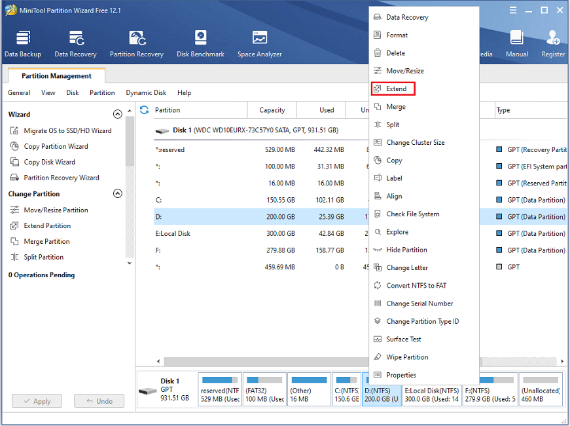Switch to the Partition Management tab
570x426 pixels.
[x=56, y=76]
